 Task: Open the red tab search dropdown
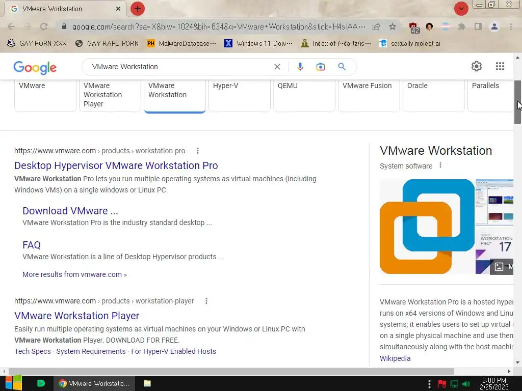pos(461,9)
